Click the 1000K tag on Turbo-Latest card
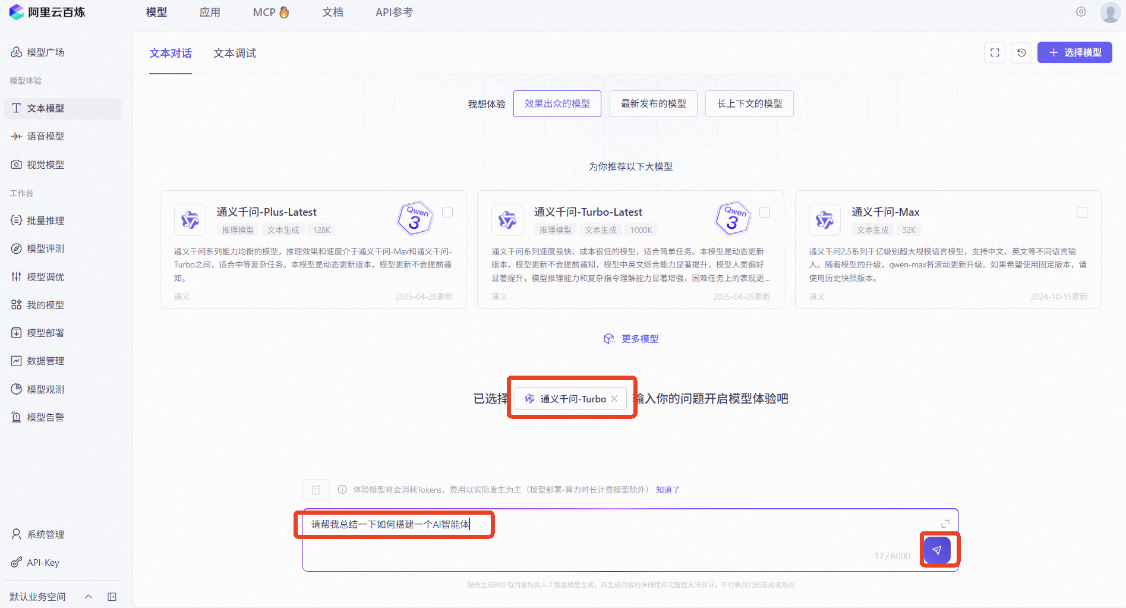 (641, 230)
